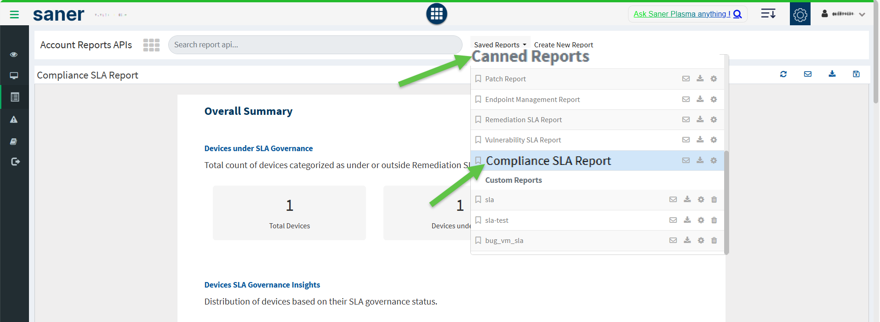880x322 pixels.
Task: Toggle bookmark on Patch Report
Action: 478,79
